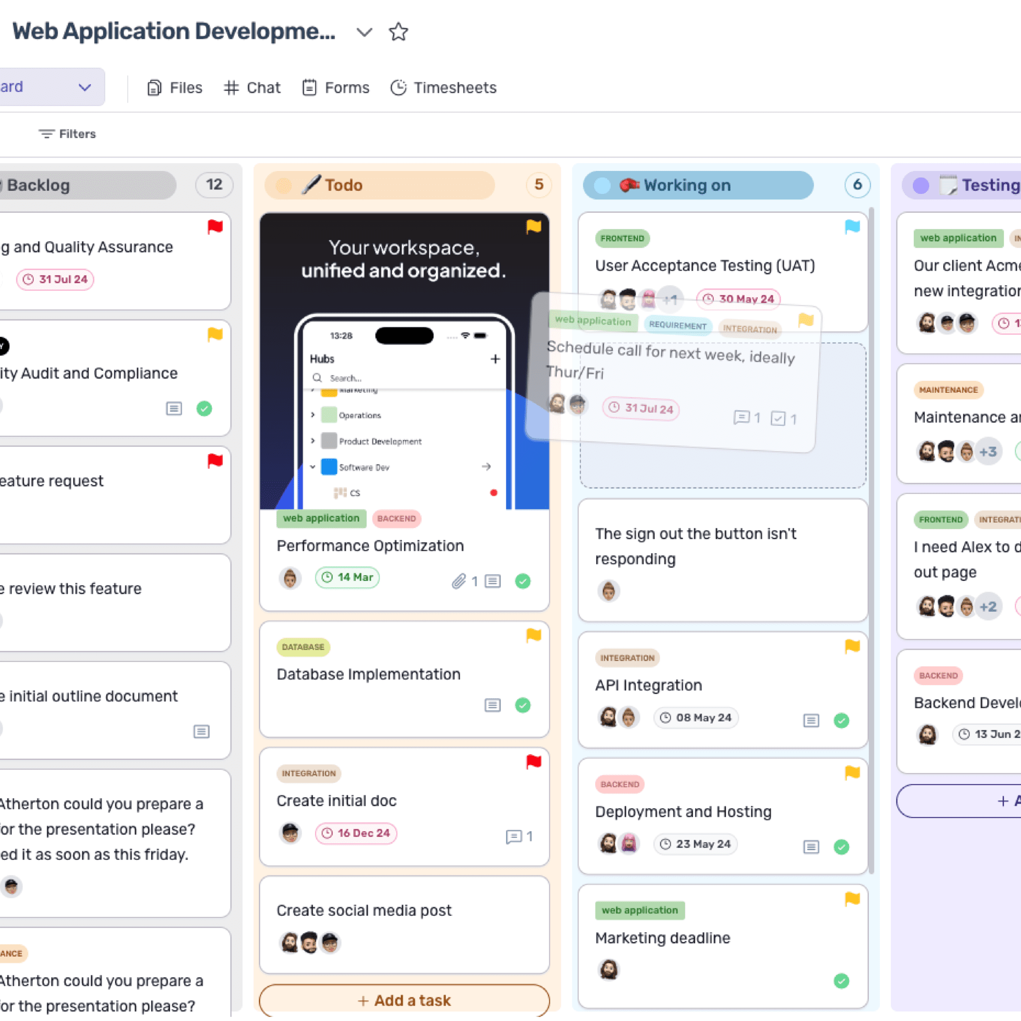This screenshot has height=1021, width=1021.
Task: Open the comment icon on Create initial doc
Action: coord(514,837)
